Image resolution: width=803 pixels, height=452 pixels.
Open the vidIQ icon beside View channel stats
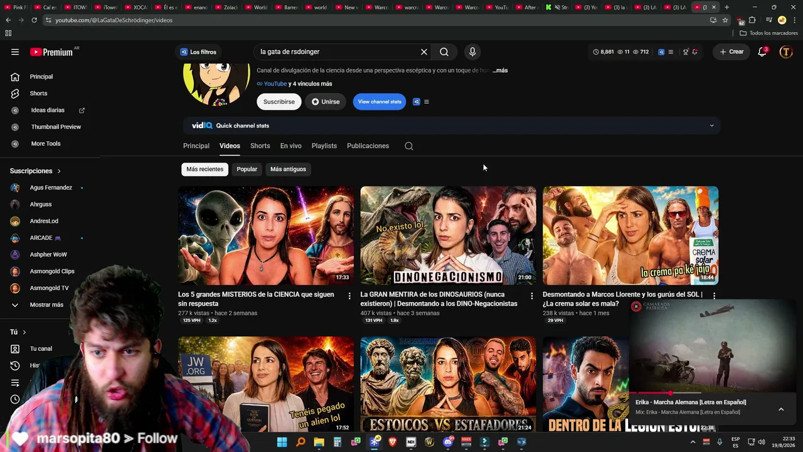pyautogui.click(x=416, y=102)
